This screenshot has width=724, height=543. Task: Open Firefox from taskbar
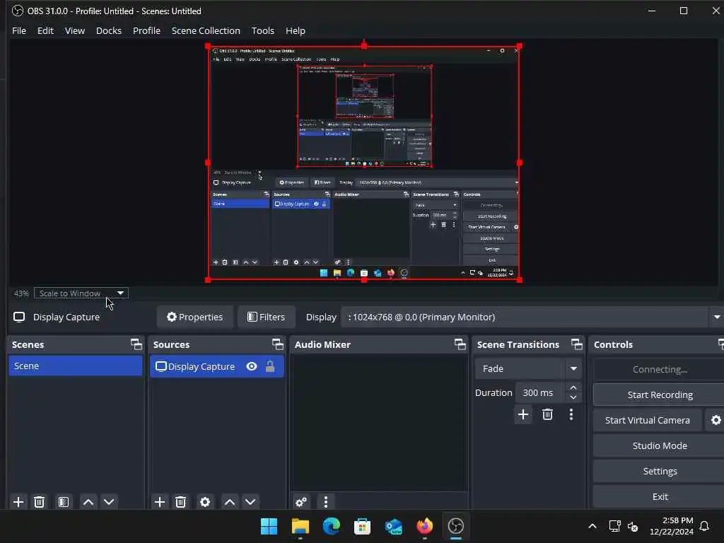click(424, 526)
